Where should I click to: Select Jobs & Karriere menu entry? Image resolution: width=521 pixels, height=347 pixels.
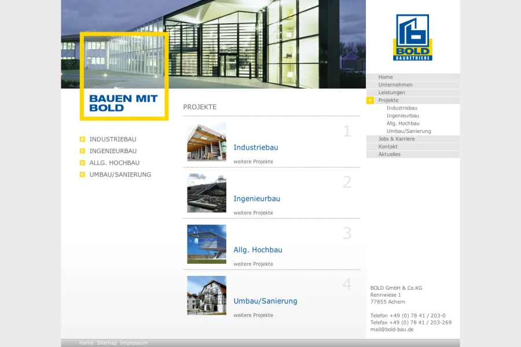point(397,139)
